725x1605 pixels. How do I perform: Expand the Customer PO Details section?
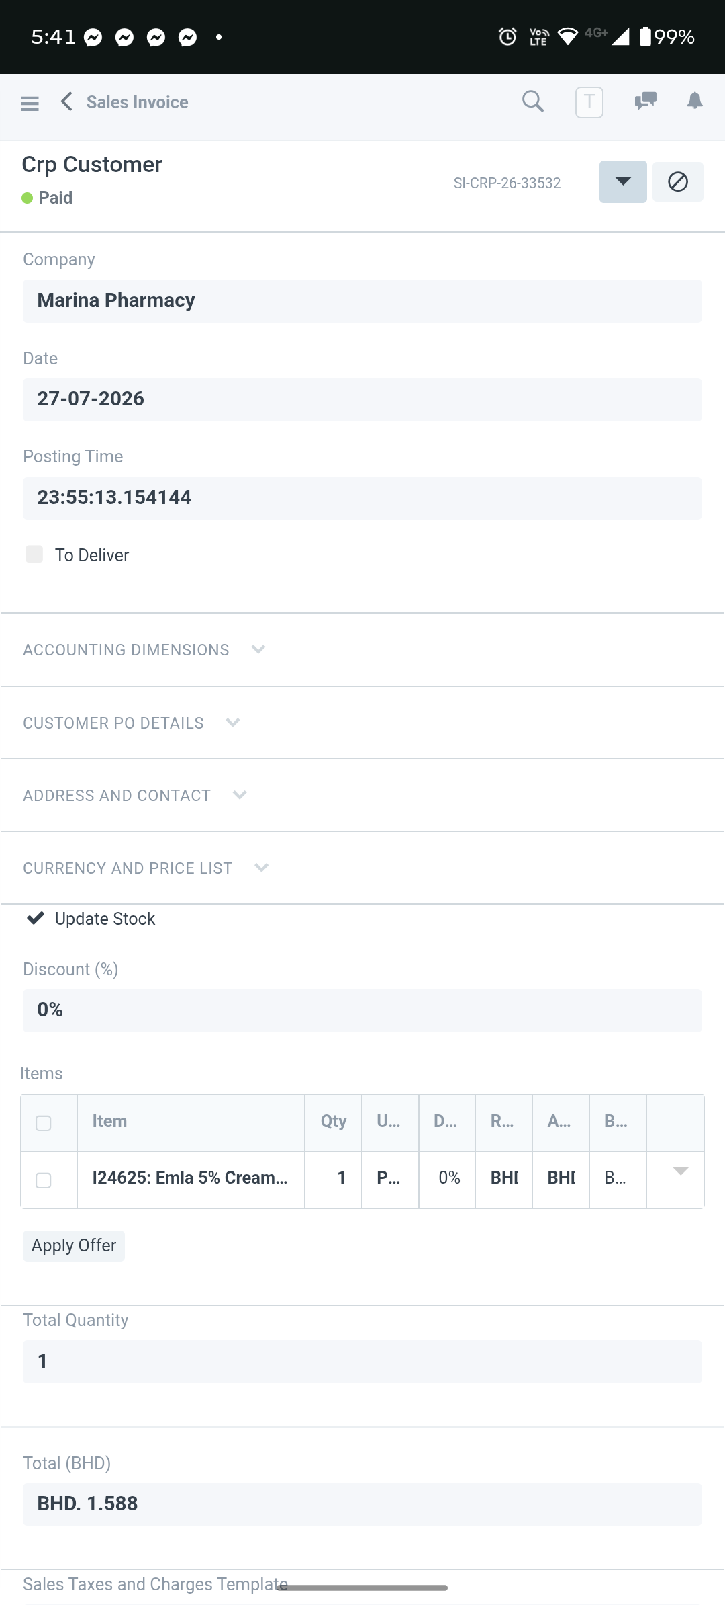point(132,723)
